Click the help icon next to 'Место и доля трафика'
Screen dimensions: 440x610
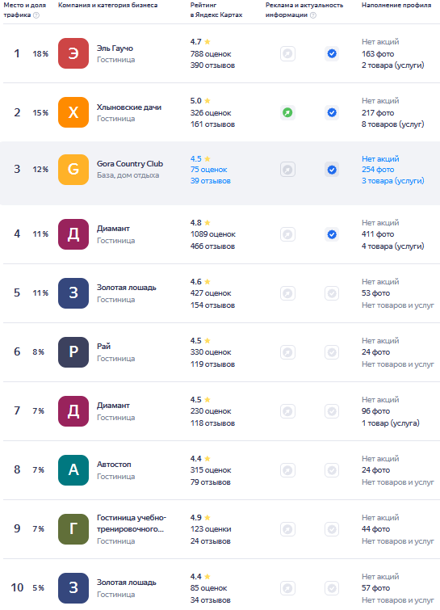(x=36, y=15)
